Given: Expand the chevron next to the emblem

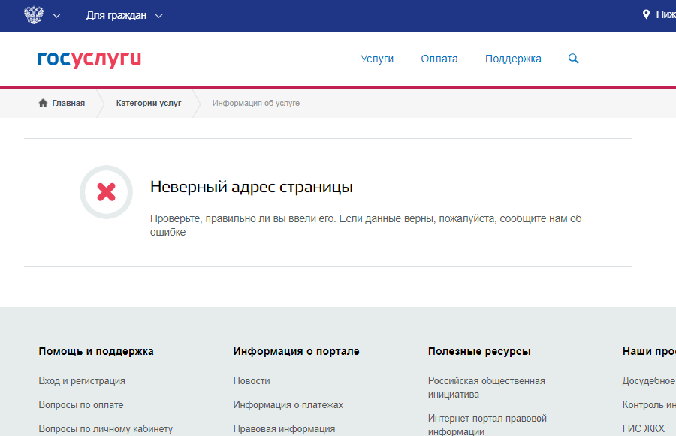Looking at the screenshot, I should click(56, 16).
